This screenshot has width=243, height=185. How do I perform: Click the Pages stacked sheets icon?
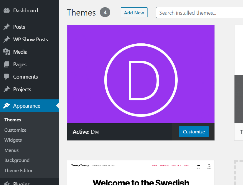[x=6, y=64]
